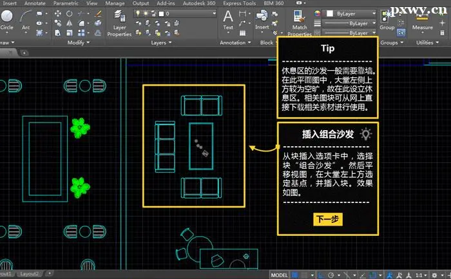The width and height of the screenshot is (451, 279).
Task: Click the layer 0 color swatch
Action: [161, 14]
